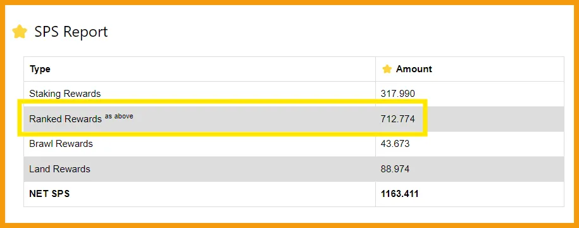
Task: Select the Land Rewards row label
Action: point(60,169)
